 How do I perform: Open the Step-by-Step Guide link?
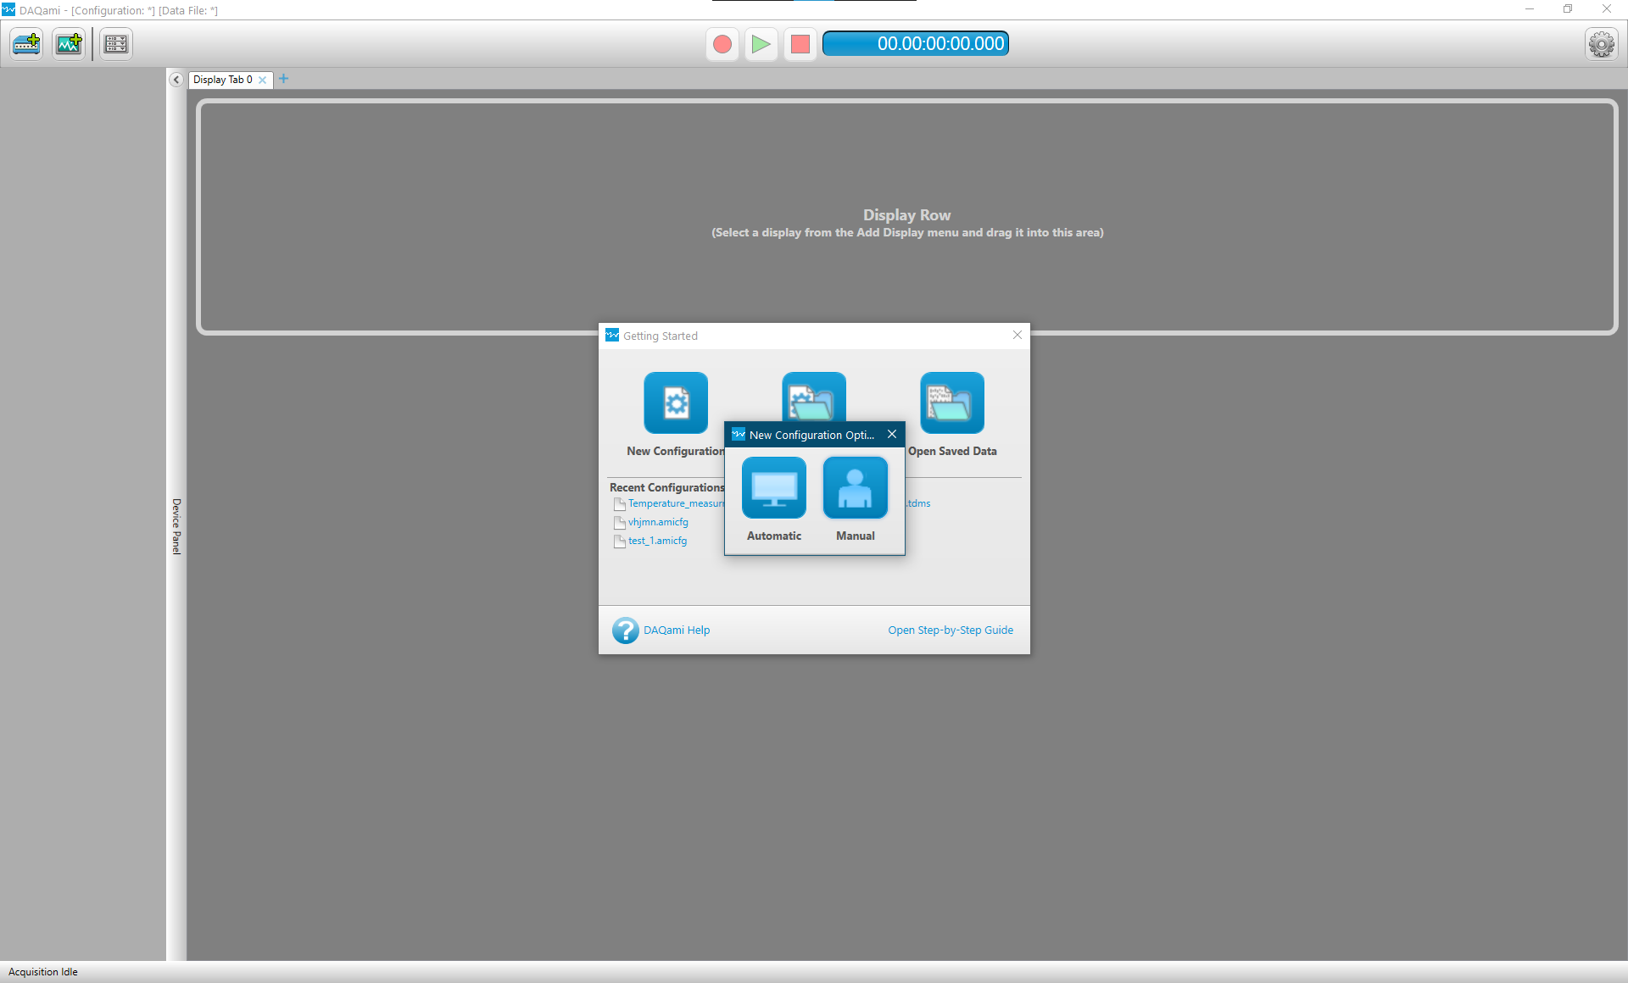pos(951,630)
